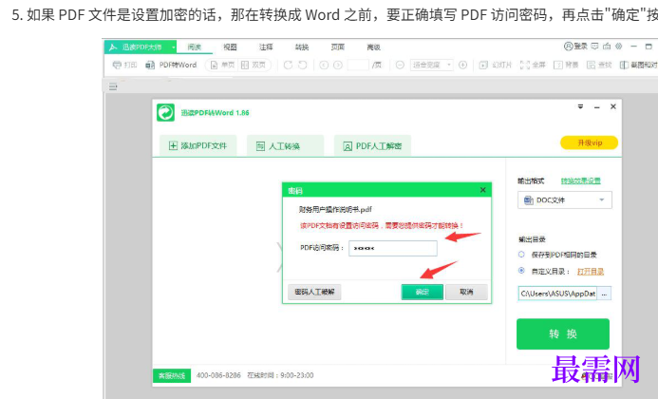
Task: Open the 迅捷PDF大师 main menu dropdown arrow
Action: (x=175, y=46)
